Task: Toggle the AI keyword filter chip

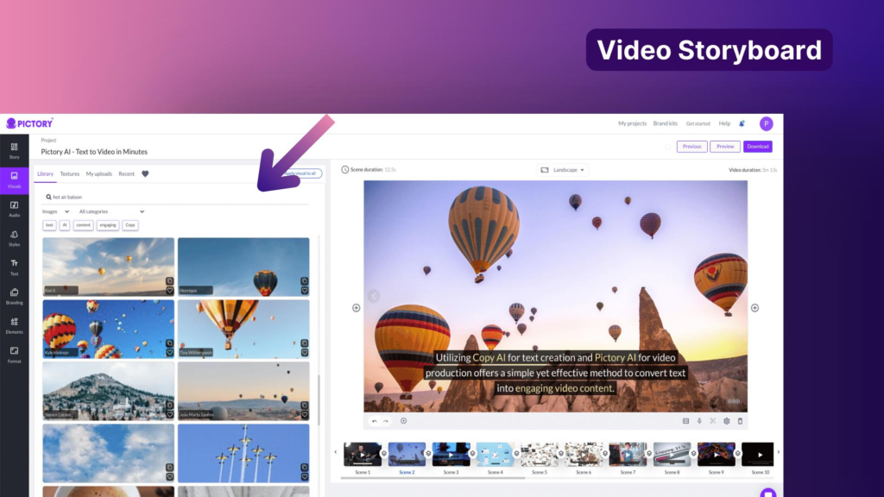Action: click(x=64, y=225)
